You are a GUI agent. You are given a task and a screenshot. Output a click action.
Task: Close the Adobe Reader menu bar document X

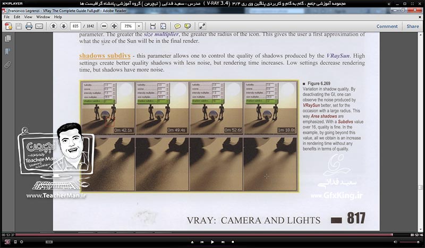(x=420, y=17)
